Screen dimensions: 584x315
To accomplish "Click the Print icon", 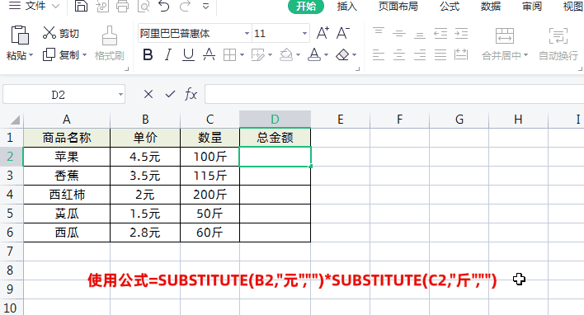I will tap(122, 6).
